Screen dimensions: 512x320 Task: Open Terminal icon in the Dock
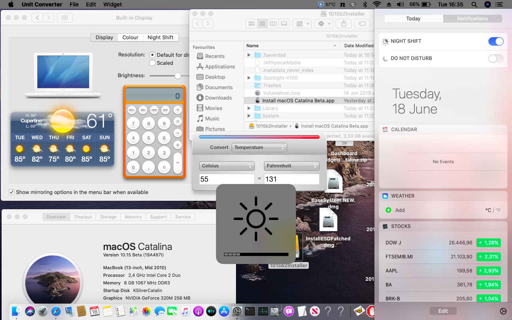coord(250,311)
